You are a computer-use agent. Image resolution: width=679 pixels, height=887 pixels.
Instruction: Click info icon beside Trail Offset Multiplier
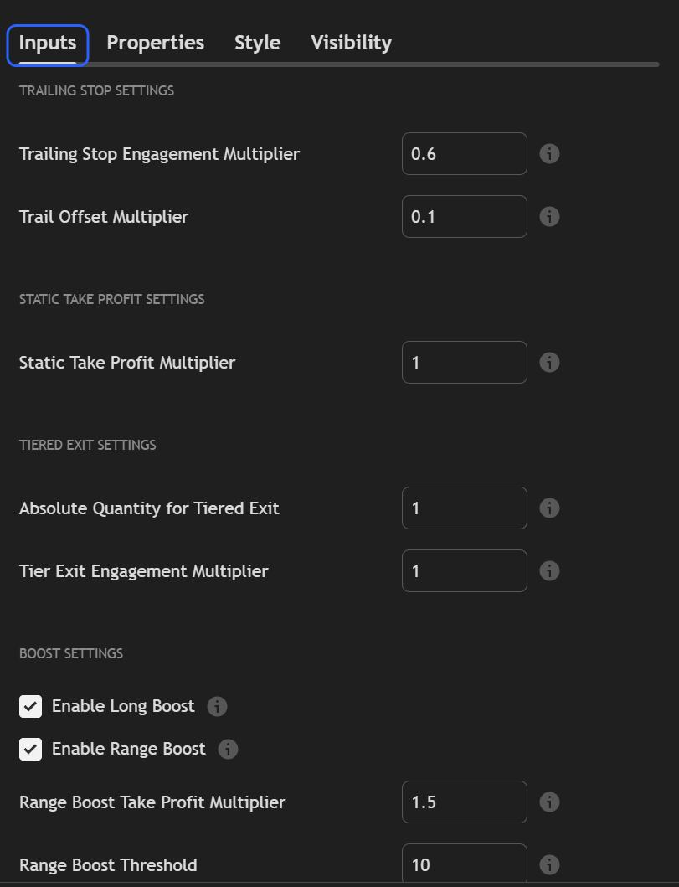click(549, 217)
